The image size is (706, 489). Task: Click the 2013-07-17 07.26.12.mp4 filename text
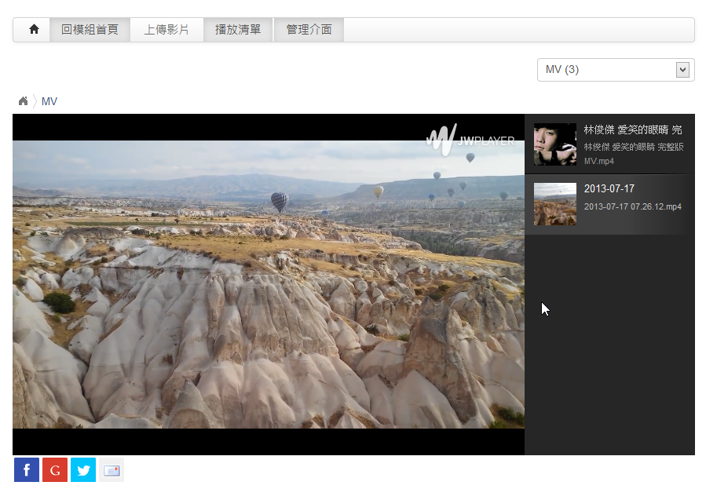tap(632, 206)
